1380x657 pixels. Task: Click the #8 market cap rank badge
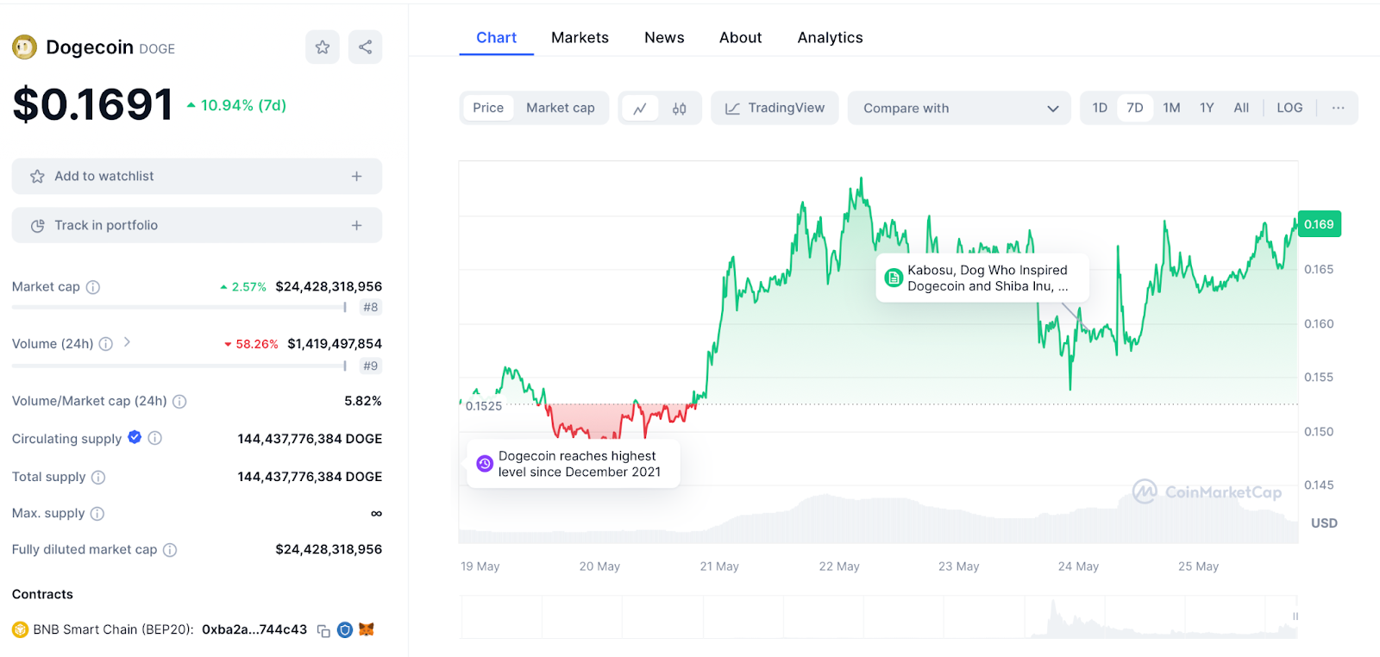(x=371, y=307)
